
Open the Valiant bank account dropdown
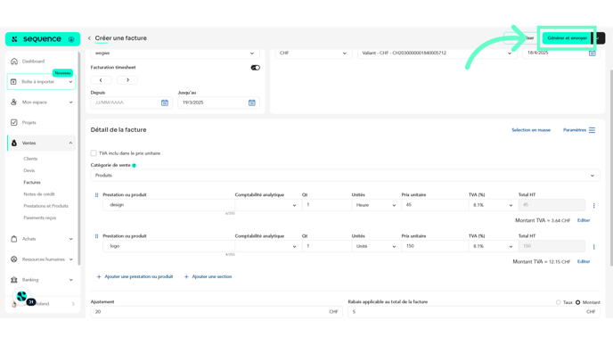pyautogui.click(x=437, y=53)
